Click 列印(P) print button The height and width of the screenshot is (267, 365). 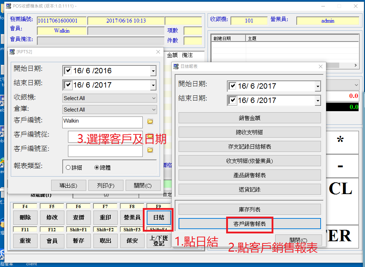pos(106,186)
